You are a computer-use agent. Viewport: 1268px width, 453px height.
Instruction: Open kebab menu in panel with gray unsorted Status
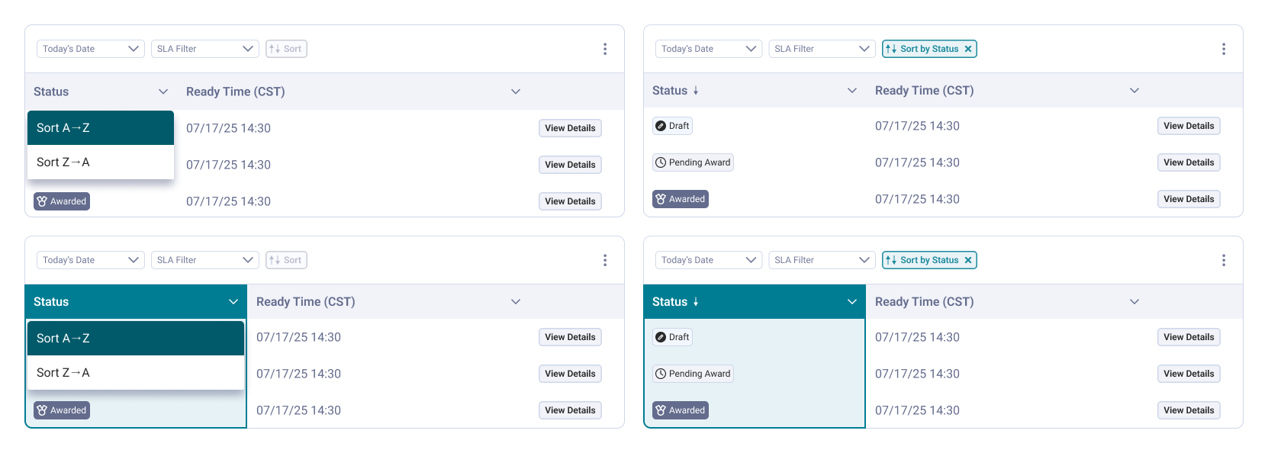[605, 49]
